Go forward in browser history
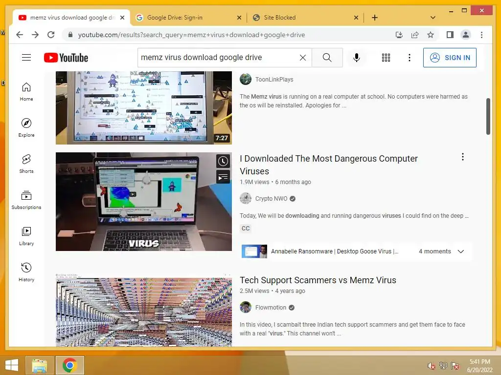Image resolution: width=501 pixels, height=375 pixels. [35, 35]
